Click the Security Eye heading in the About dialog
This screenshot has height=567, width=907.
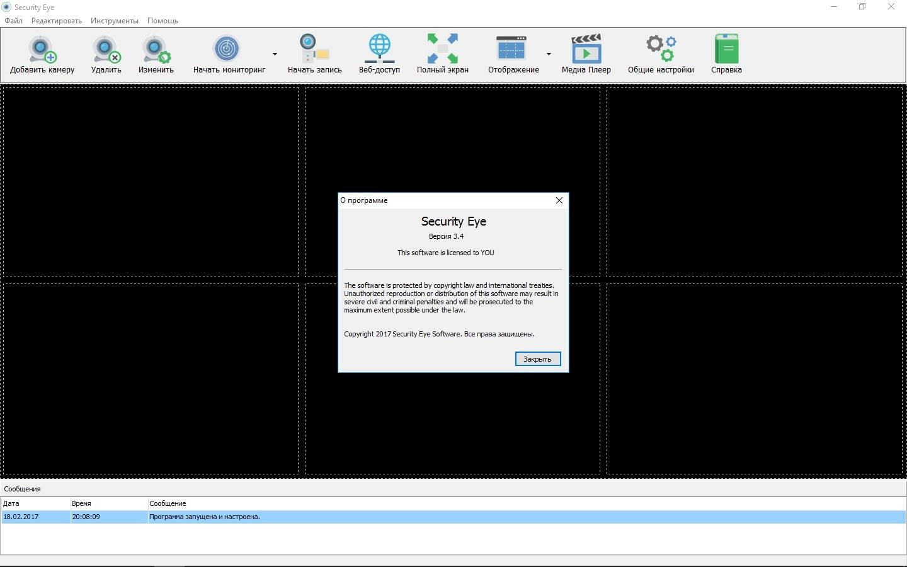pyautogui.click(x=453, y=221)
